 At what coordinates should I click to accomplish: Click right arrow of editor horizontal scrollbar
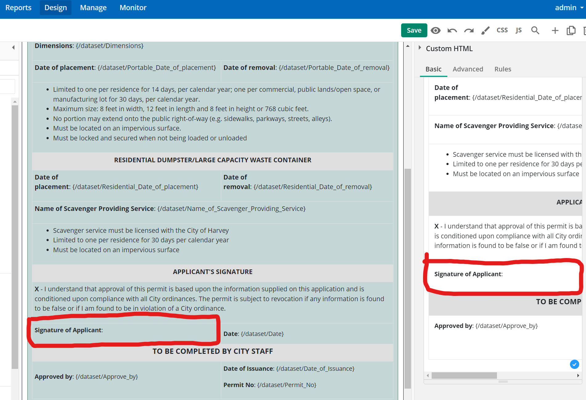click(578, 376)
